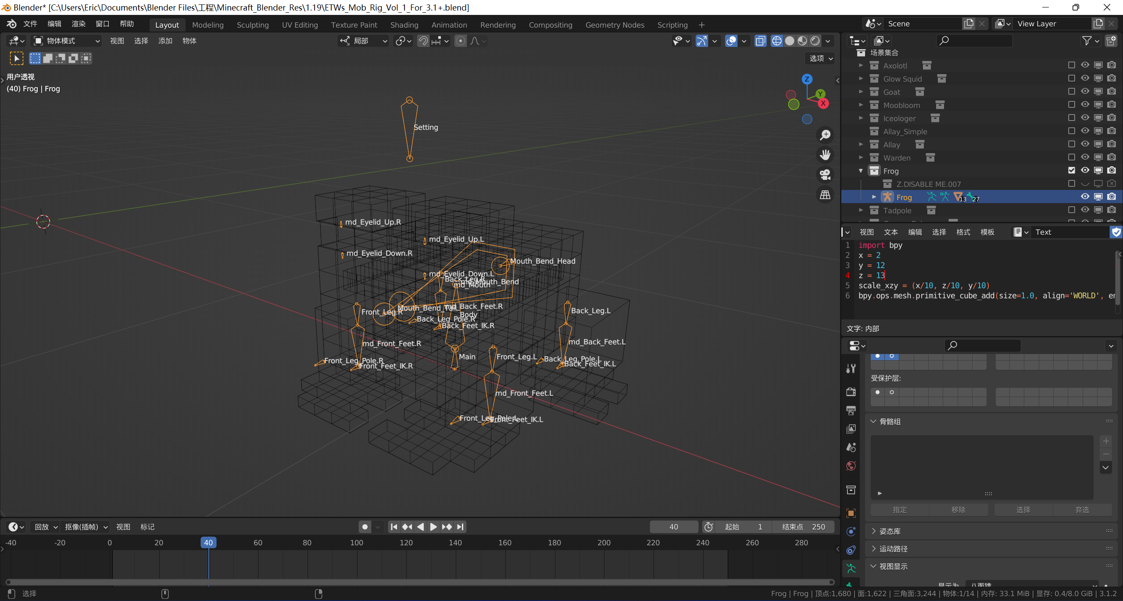
Task: Open the 文件 menu
Action: [30, 24]
